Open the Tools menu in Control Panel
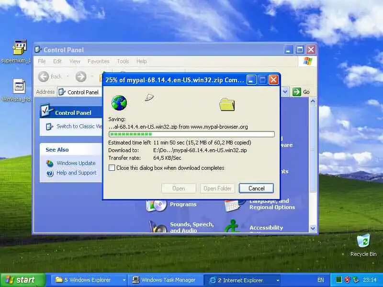The width and height of the screenshot is (383, 287). pyautogui.click(x=123, y=61)
